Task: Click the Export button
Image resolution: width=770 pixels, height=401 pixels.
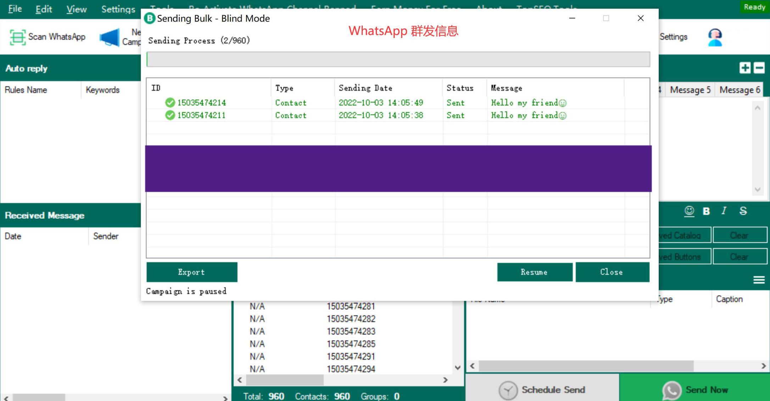Action: click(x=192, y=272)
